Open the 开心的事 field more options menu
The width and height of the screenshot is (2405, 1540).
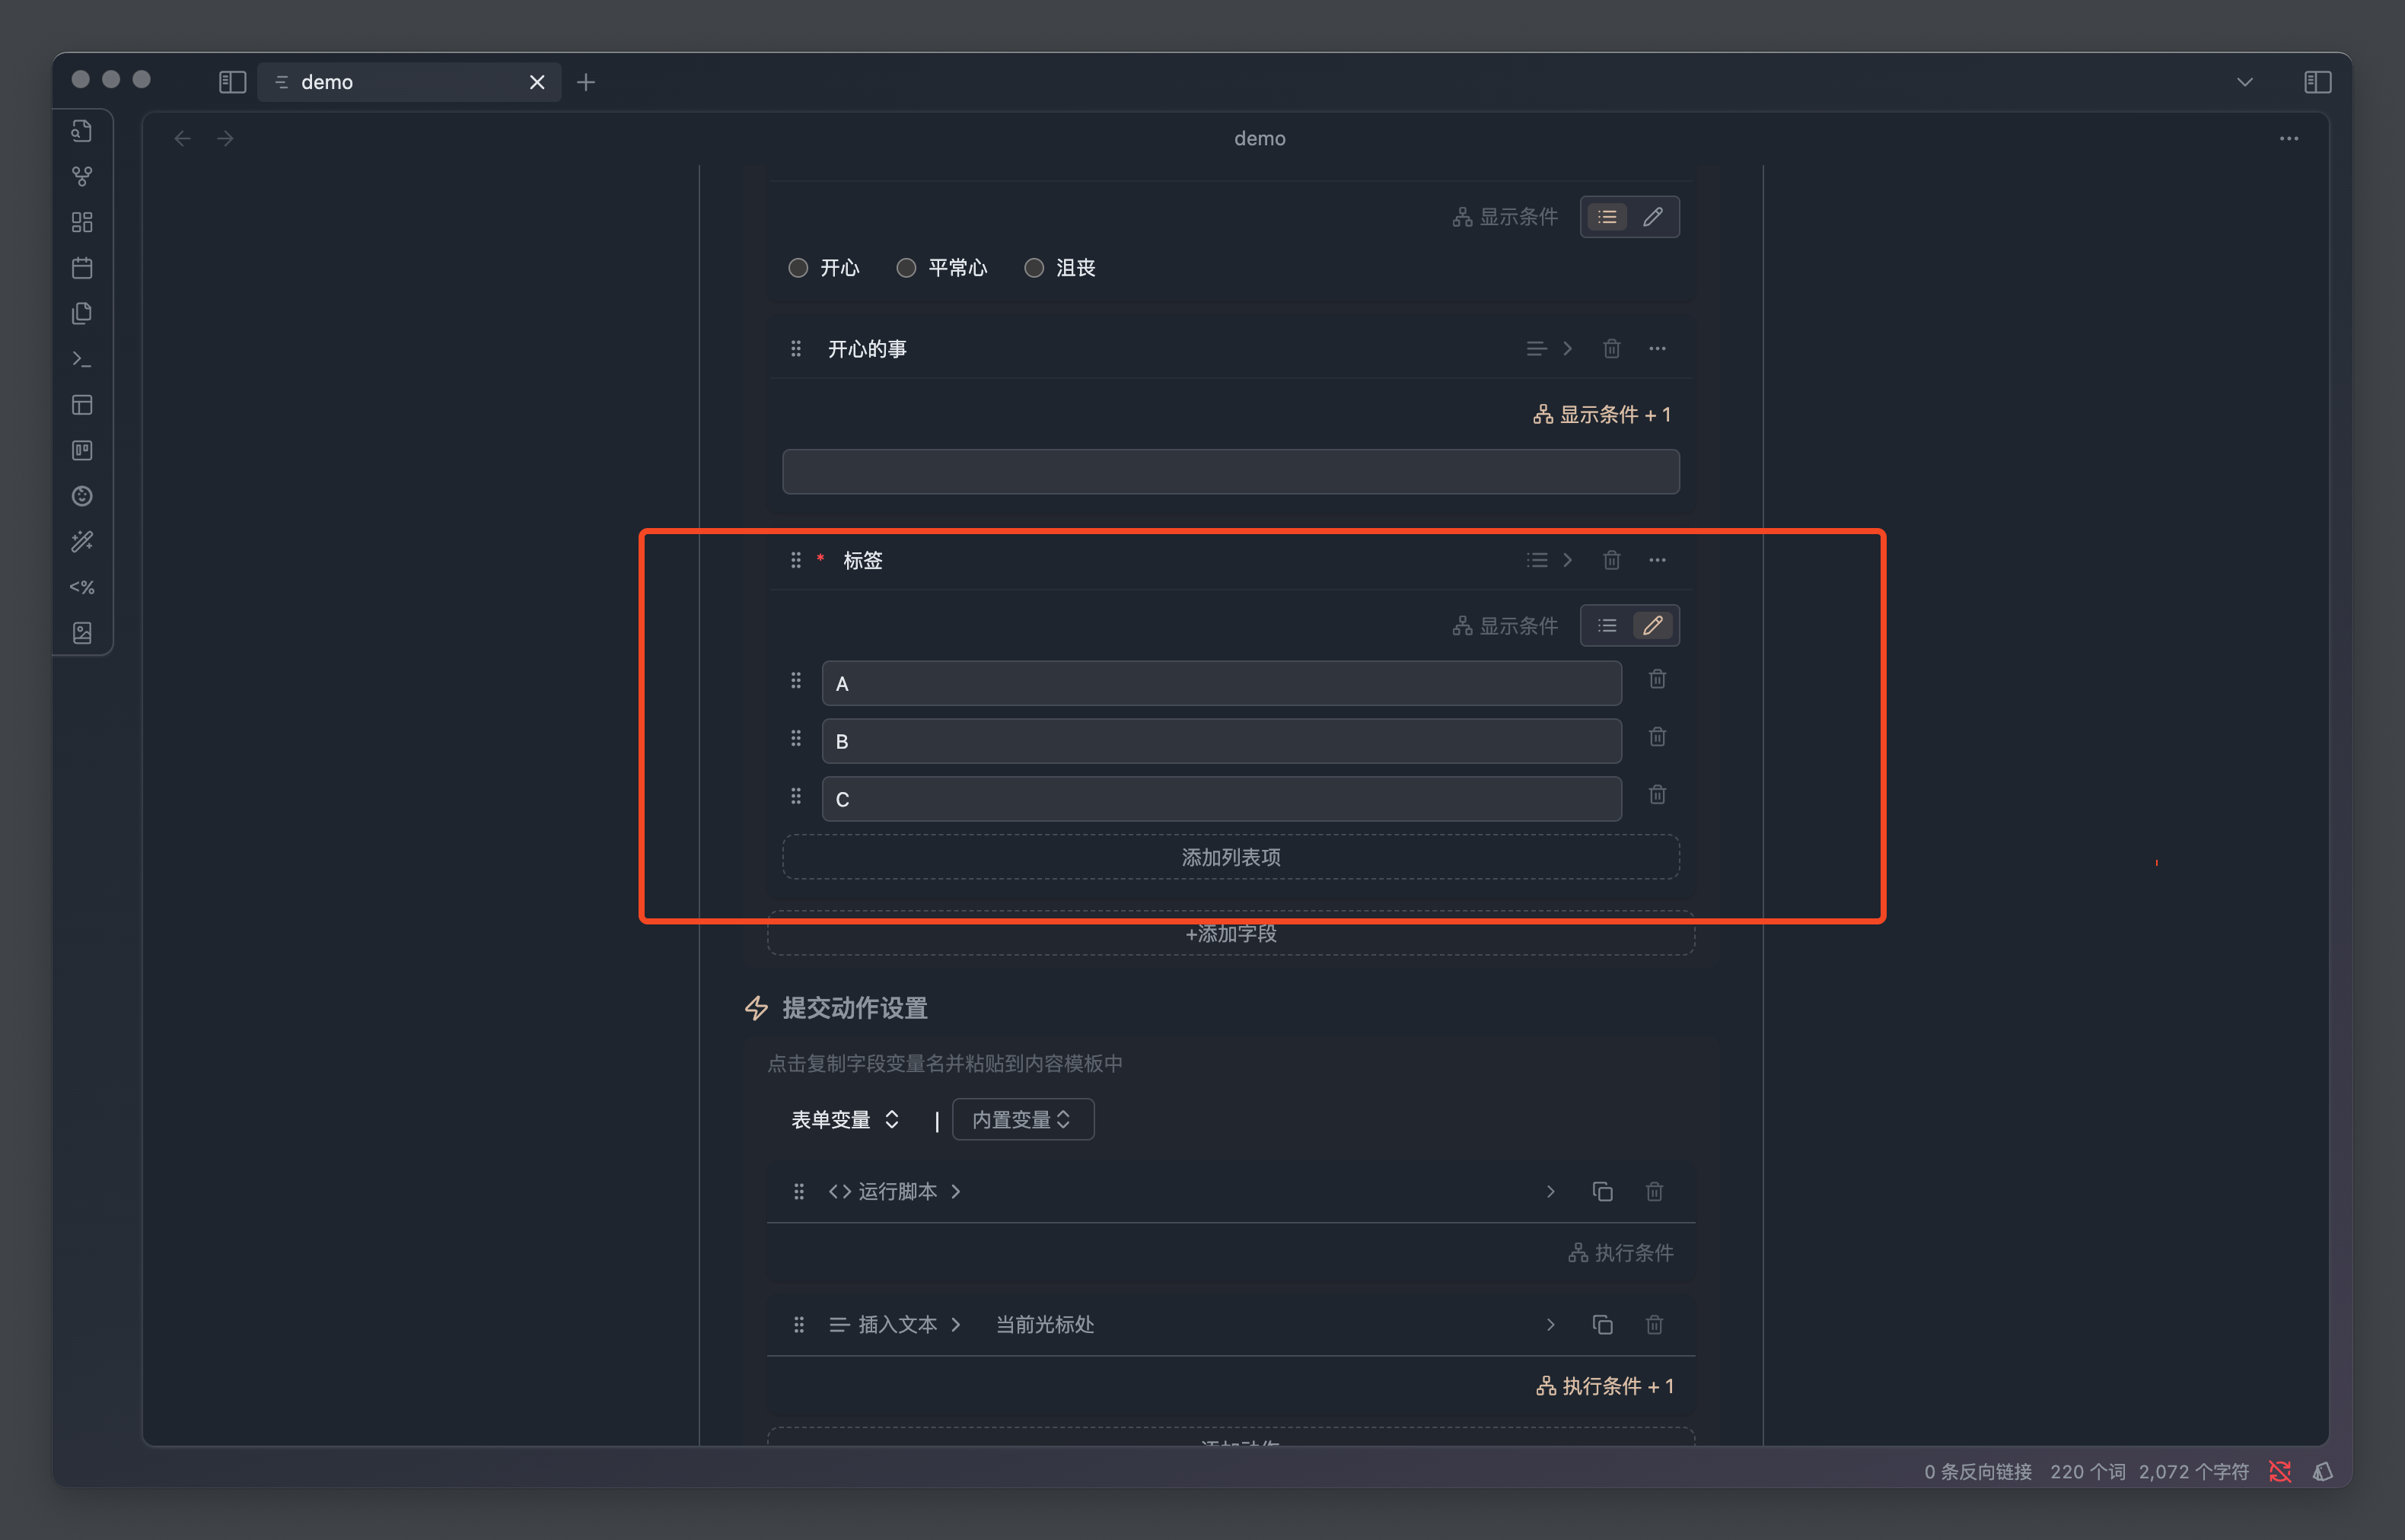coord(1657,349)
